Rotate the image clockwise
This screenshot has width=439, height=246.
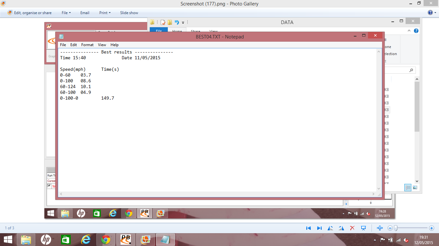(341, 228)
